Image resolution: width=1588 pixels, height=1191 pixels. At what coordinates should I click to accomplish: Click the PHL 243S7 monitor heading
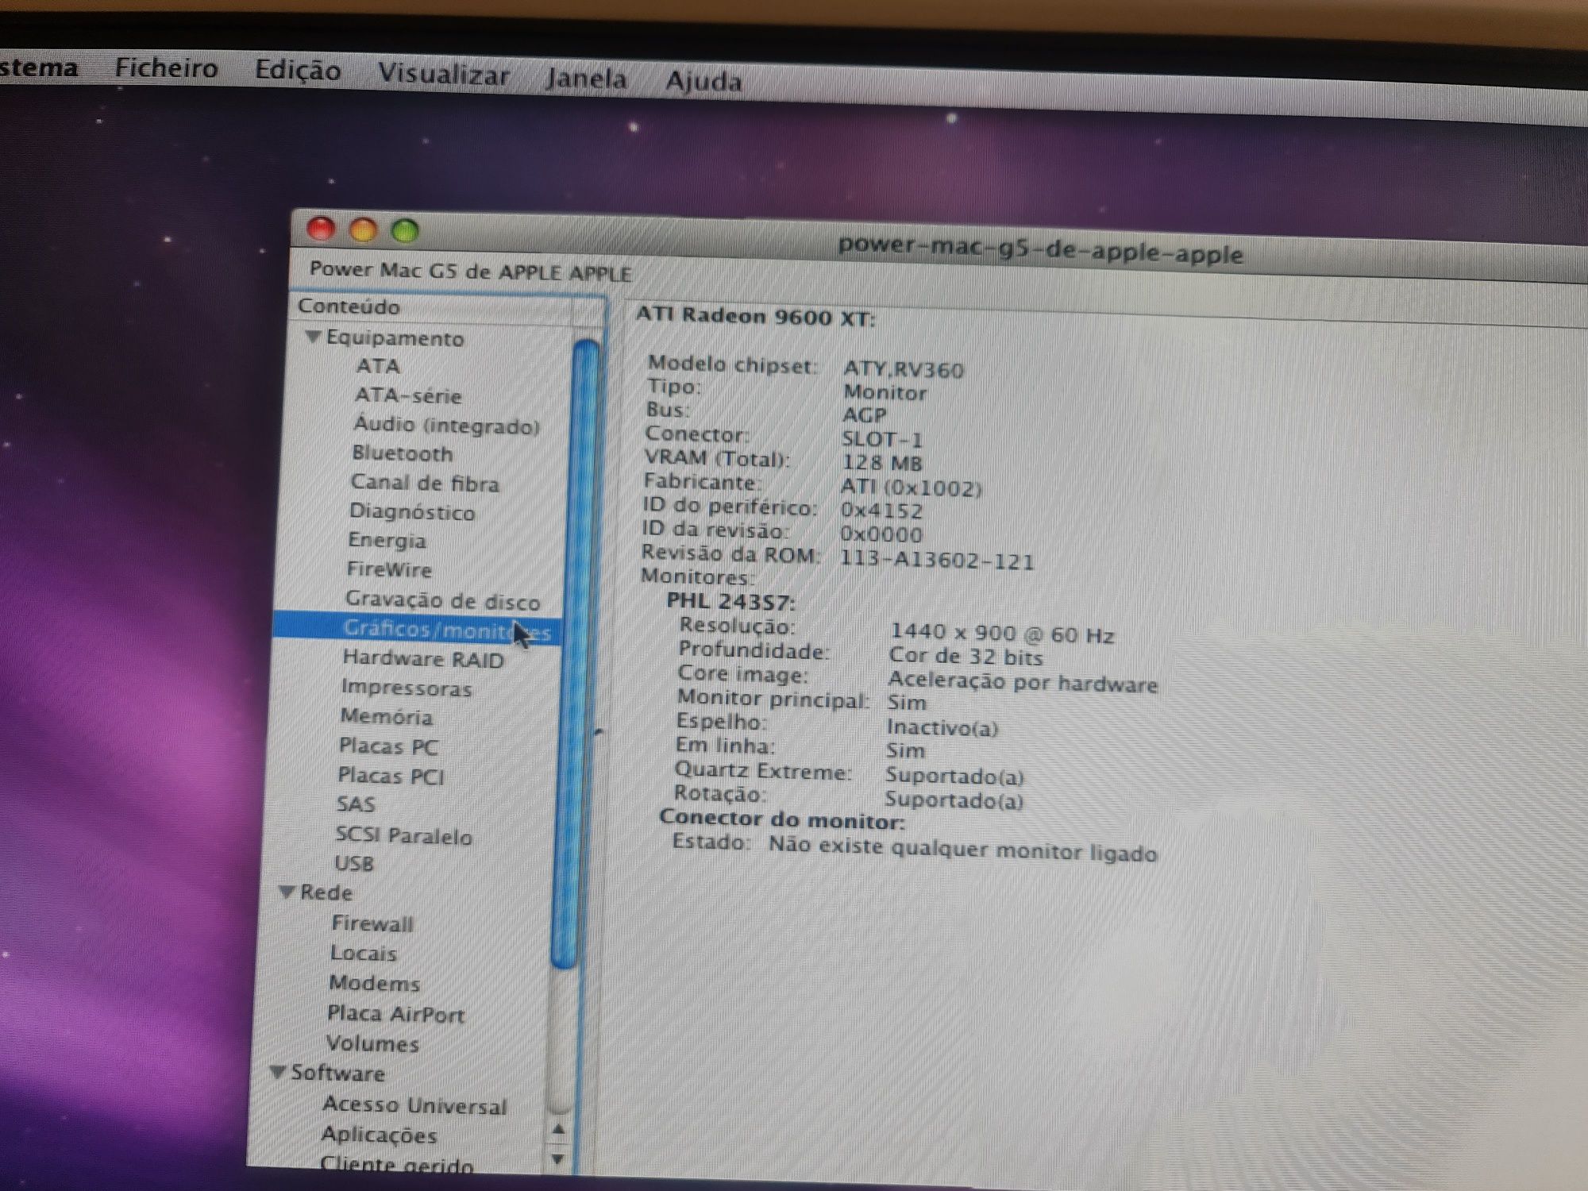(730, 602)
